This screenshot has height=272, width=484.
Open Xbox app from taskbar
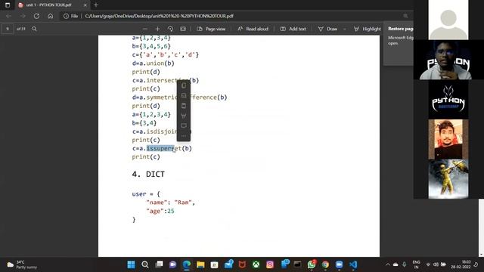pos(256,264)
